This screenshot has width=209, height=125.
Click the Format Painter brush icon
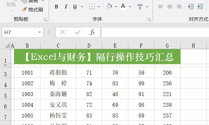point(24,9)
